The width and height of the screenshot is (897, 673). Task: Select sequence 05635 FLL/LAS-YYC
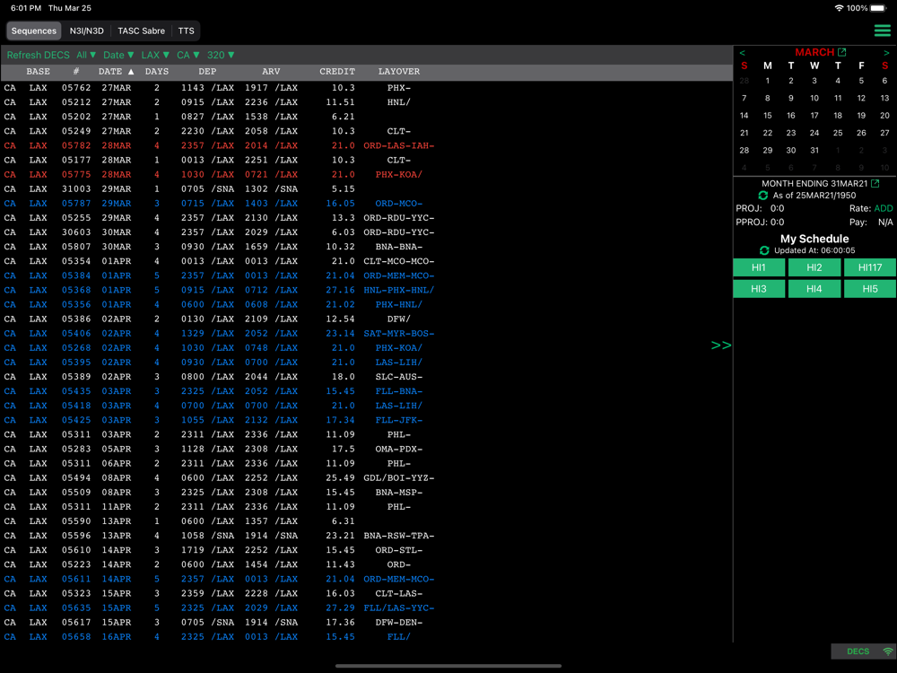366,607
